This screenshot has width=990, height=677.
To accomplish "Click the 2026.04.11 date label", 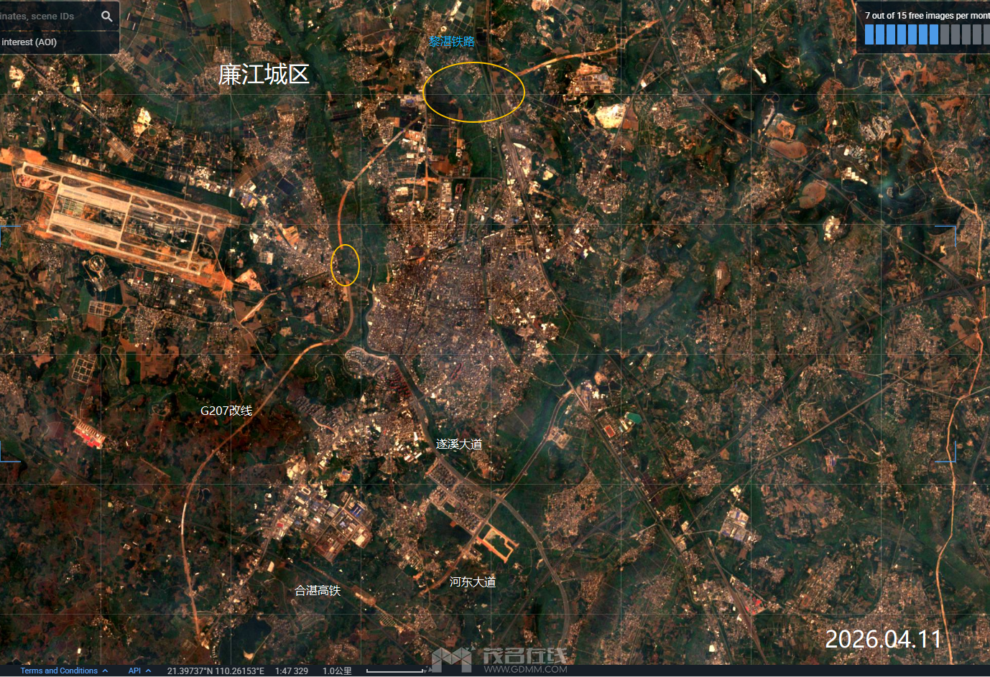I will pyautogui.click(x=884, y=638).
